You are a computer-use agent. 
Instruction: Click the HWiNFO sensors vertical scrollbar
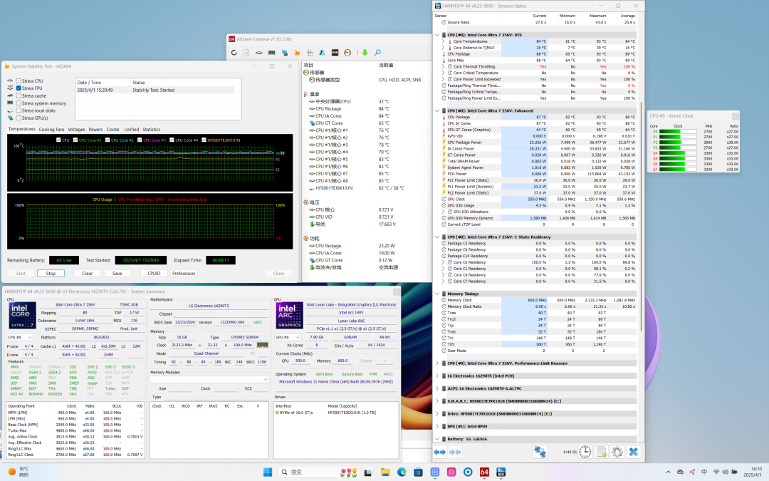(x=642, y=216)
